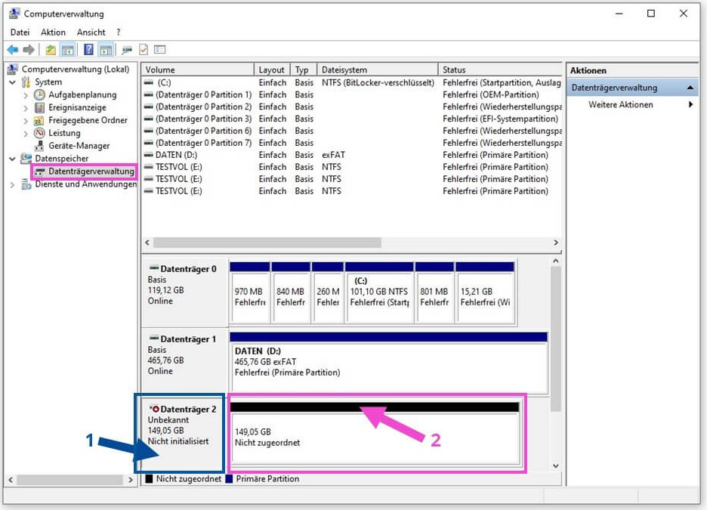Click the Datenspeicher icon in tree

point(26,158)
